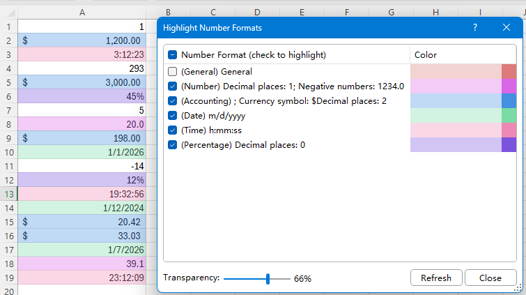Screen dimensions: 526x295
Task: Uncheck the (Accounting) currency format checkbox
Action: (x=172, y=101)
